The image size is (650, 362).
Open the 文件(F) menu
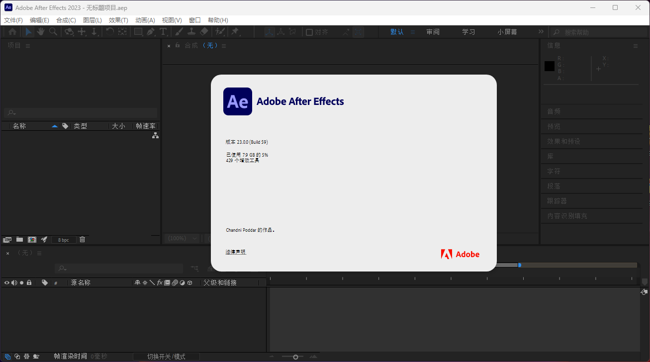13,20
